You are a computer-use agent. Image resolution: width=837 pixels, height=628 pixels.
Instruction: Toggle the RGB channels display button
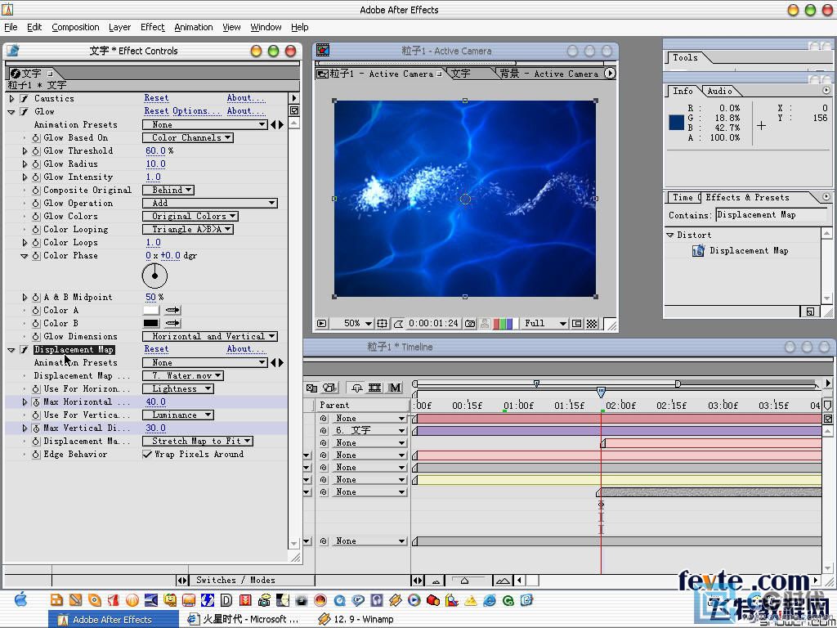pyautogui.click(x=503, y=324)
